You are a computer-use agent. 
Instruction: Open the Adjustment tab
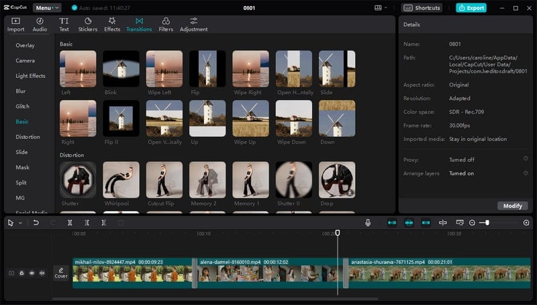[193, 25]
